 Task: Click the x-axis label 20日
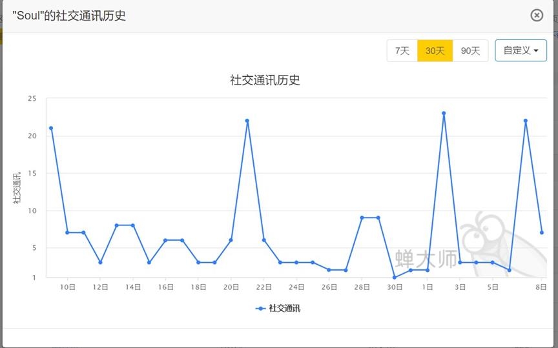231,287
